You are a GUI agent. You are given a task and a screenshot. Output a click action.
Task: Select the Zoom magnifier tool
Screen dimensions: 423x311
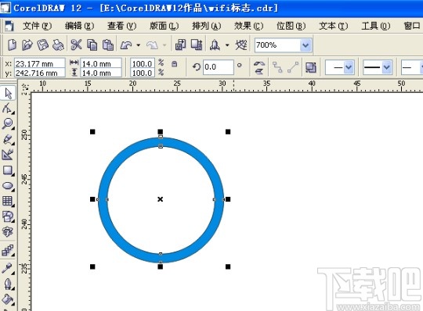[x=8, y=123]
